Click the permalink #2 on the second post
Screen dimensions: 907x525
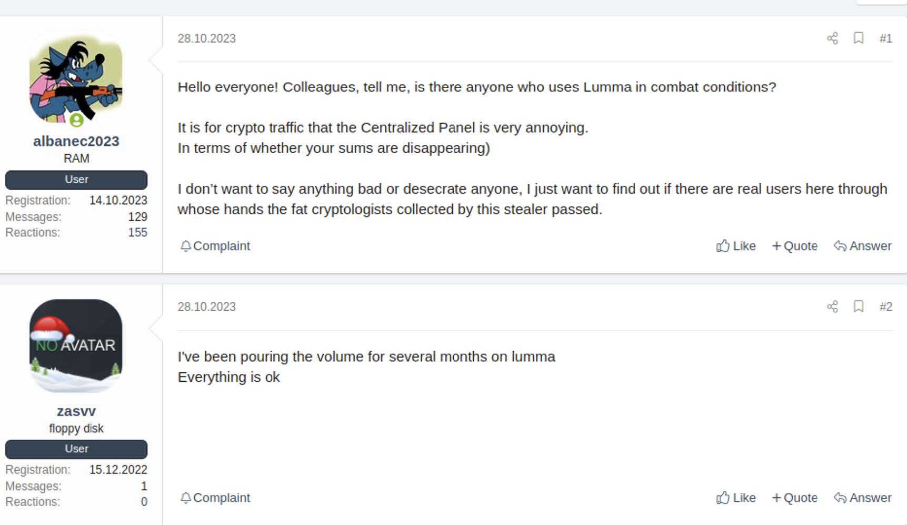coord(886,306)
